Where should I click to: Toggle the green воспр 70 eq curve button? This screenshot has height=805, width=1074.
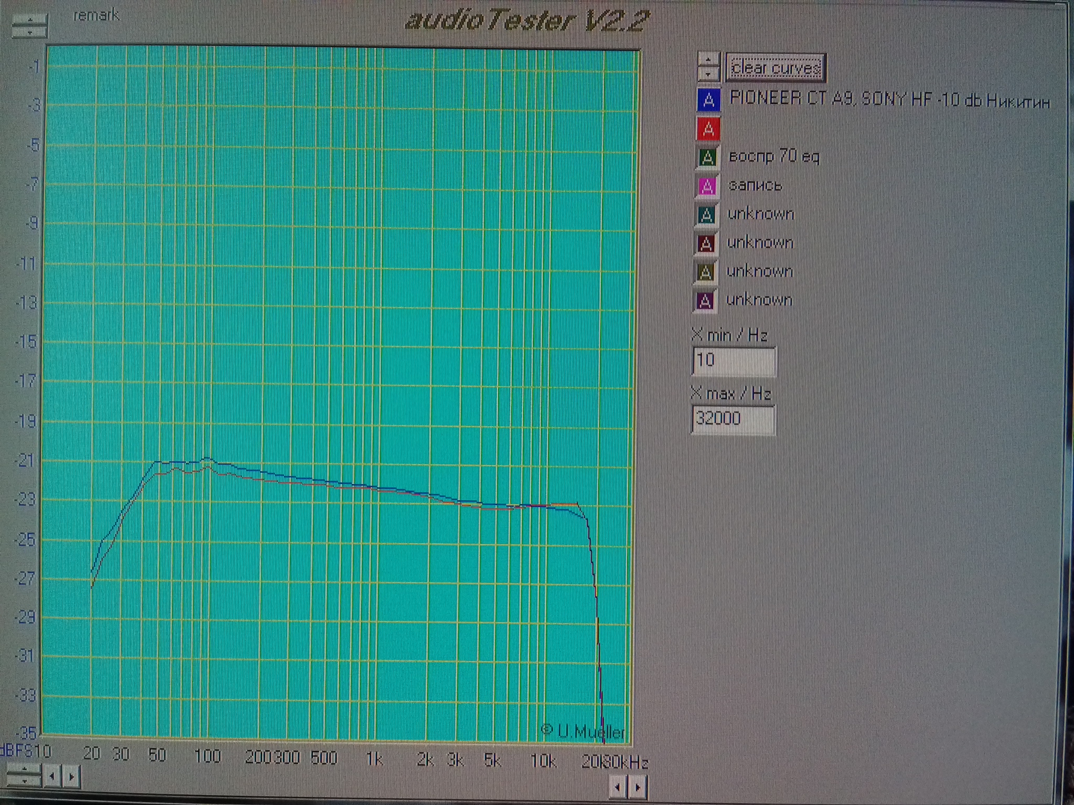coord(707,157)
